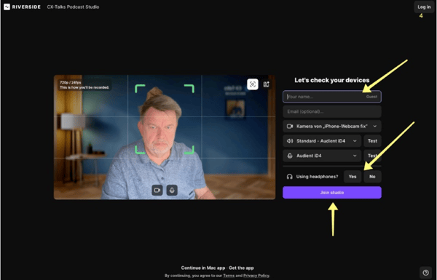Open the Terms link
Viewport: 437px width, 280px height.
click(x=229, y=276)
